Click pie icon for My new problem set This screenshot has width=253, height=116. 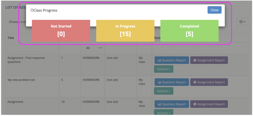tap(195, 82)
